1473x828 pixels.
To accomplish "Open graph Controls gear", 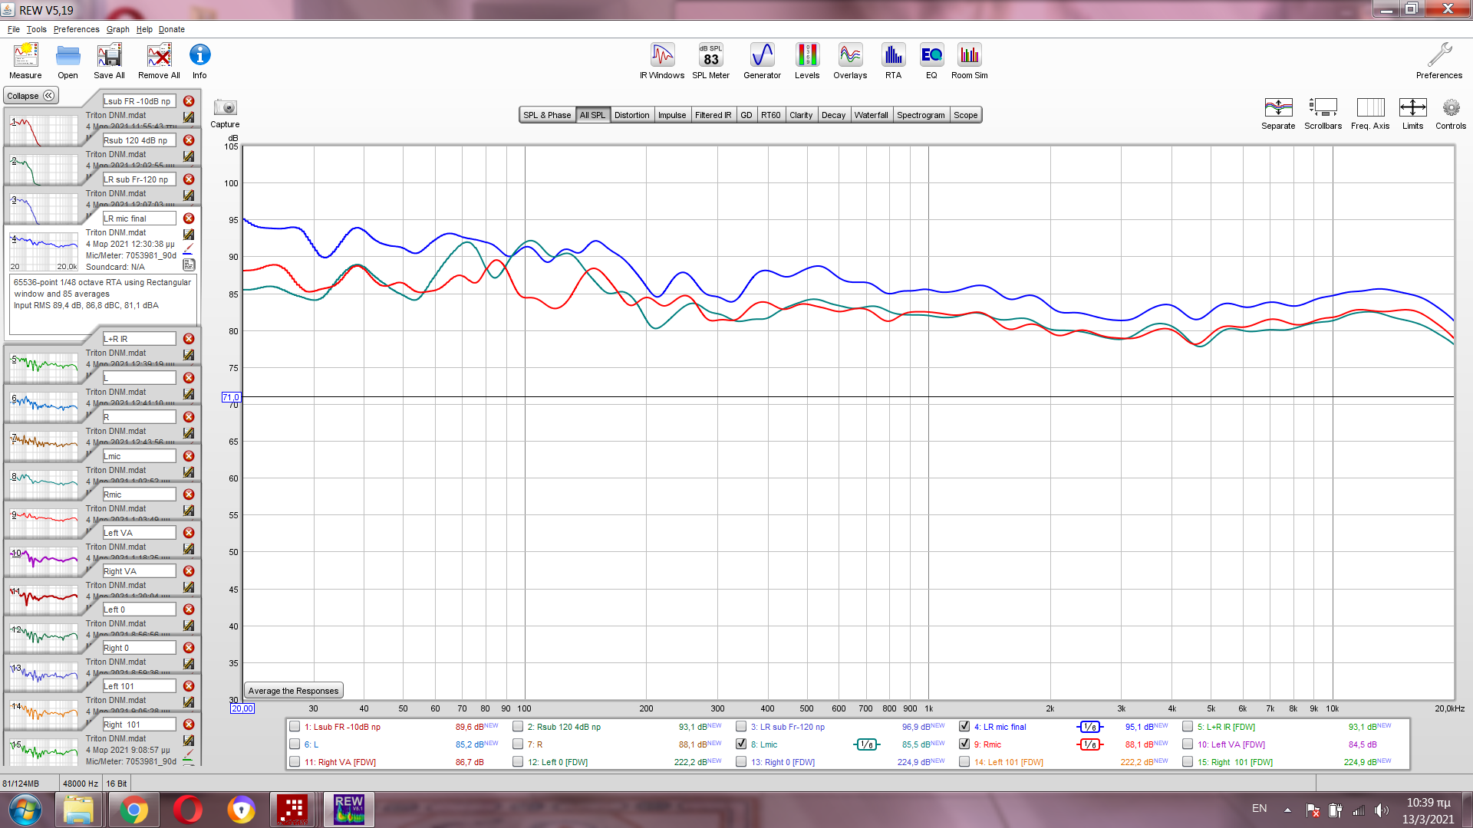I will click(1451, 113).
